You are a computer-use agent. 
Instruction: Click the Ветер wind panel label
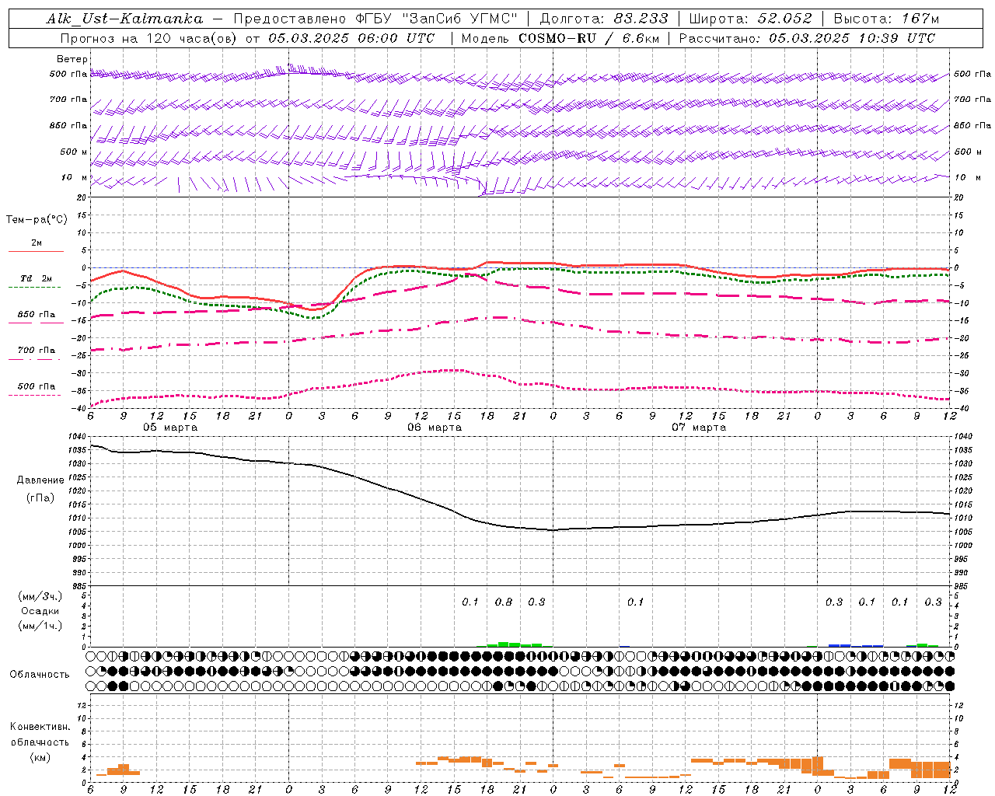[x=72, y=59]
